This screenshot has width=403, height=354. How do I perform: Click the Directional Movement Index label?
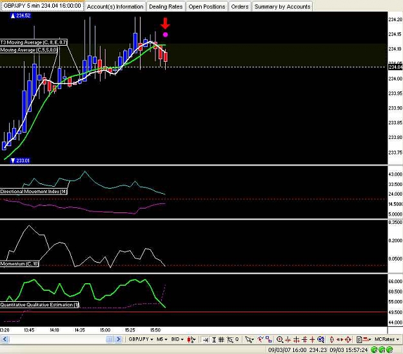[x=34, y=191]
